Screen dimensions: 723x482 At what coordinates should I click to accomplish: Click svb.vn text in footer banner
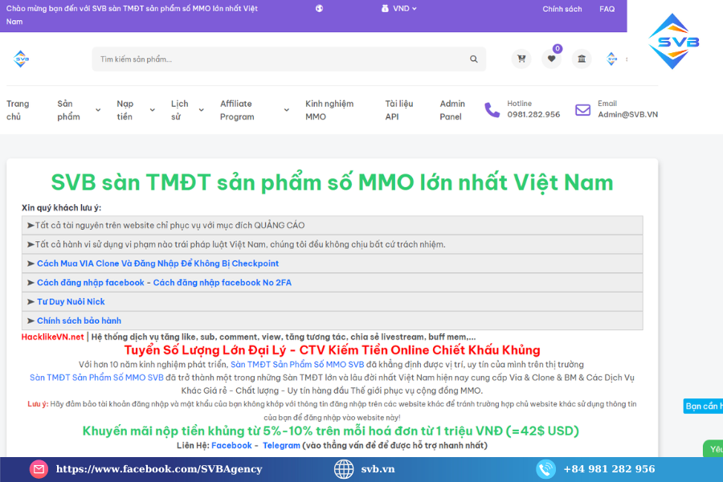pos(378,469)
